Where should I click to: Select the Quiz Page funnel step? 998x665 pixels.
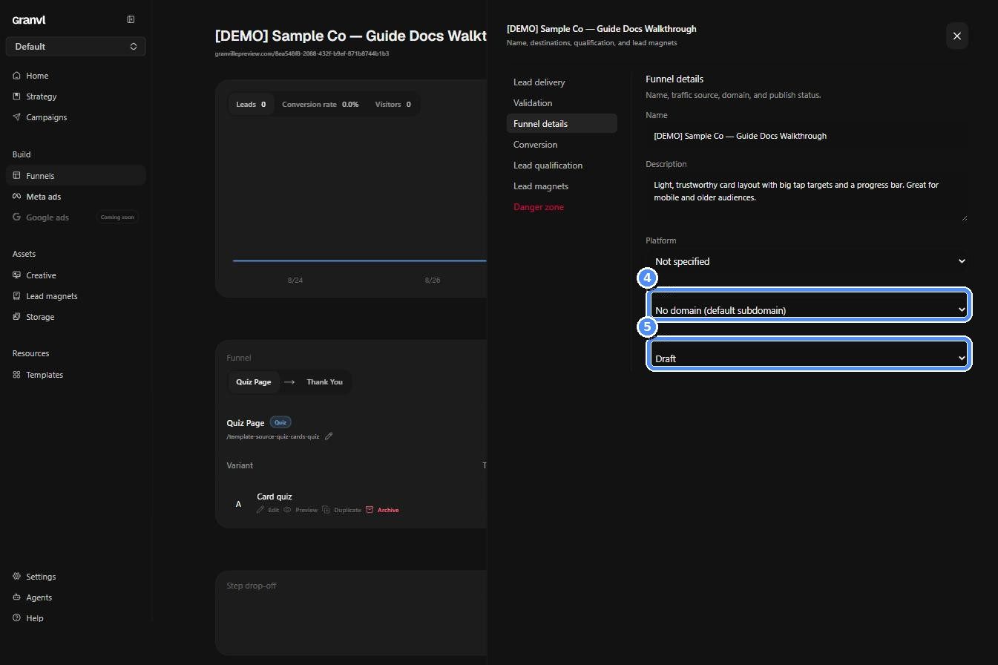tap(253, 382)
